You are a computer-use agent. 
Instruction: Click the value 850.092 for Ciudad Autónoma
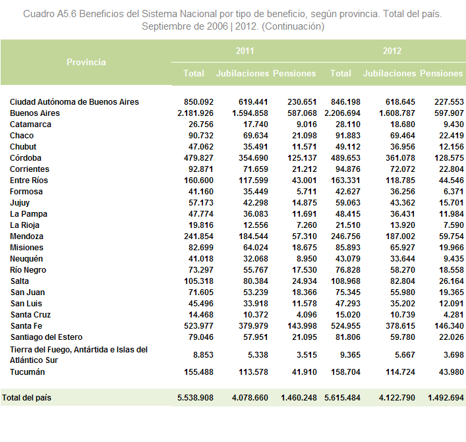tap(198, 102)
